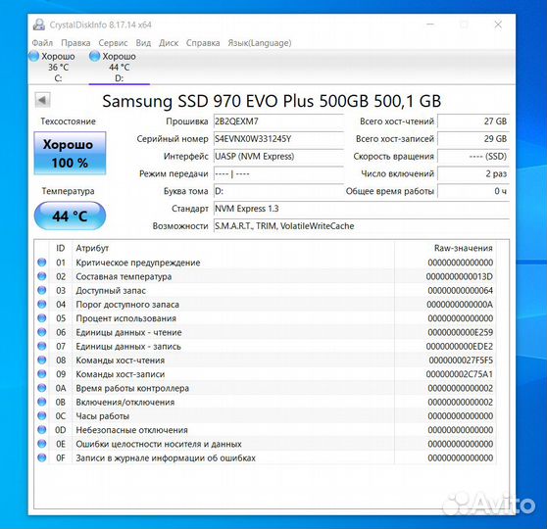Click the serial number field S4EVNX0W33124SY
This screenshot has width=547, height=529.
pyautogui.click(x=278, y=139)
